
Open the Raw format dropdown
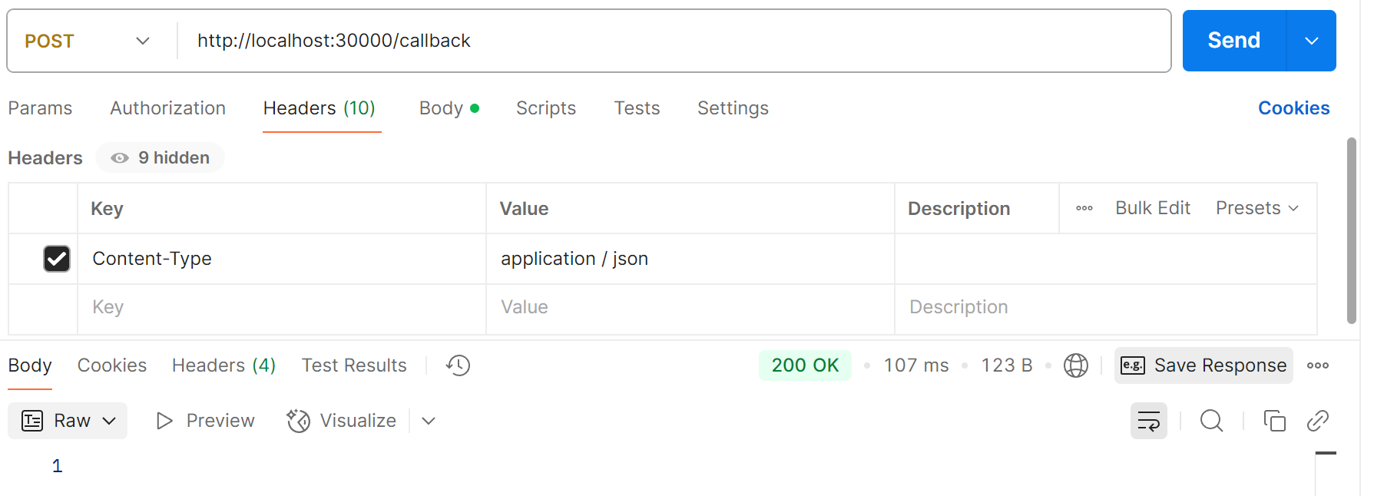coord(68,421)
